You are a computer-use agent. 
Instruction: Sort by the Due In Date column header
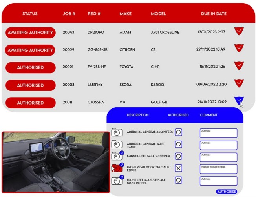click(x=214, y=14)
